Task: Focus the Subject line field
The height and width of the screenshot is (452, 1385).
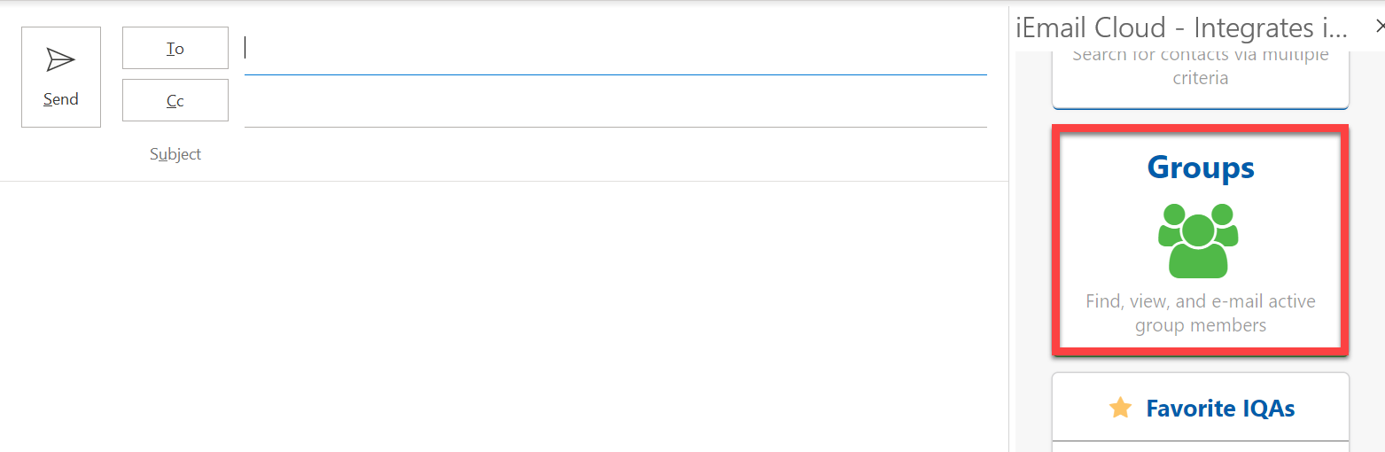Action: tap(615, 154)
